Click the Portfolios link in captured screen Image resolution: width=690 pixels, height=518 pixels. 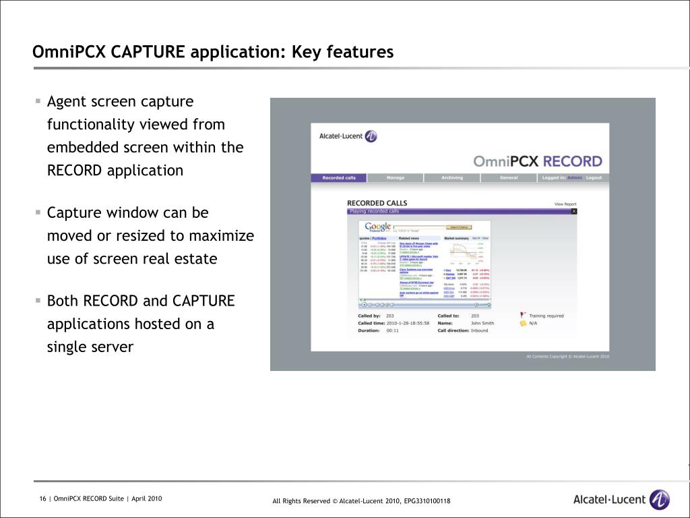coord(379,238)
